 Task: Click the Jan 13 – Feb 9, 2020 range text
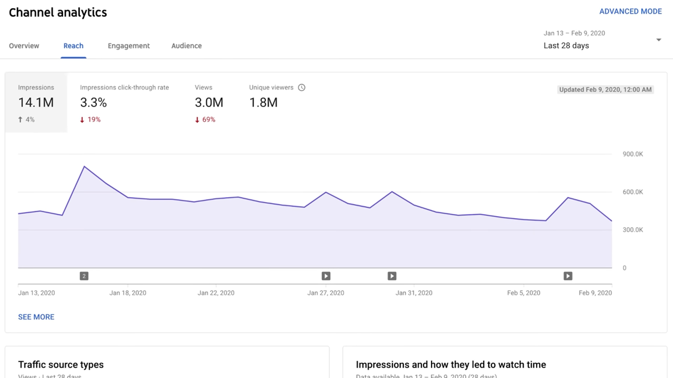coord(574,33)
